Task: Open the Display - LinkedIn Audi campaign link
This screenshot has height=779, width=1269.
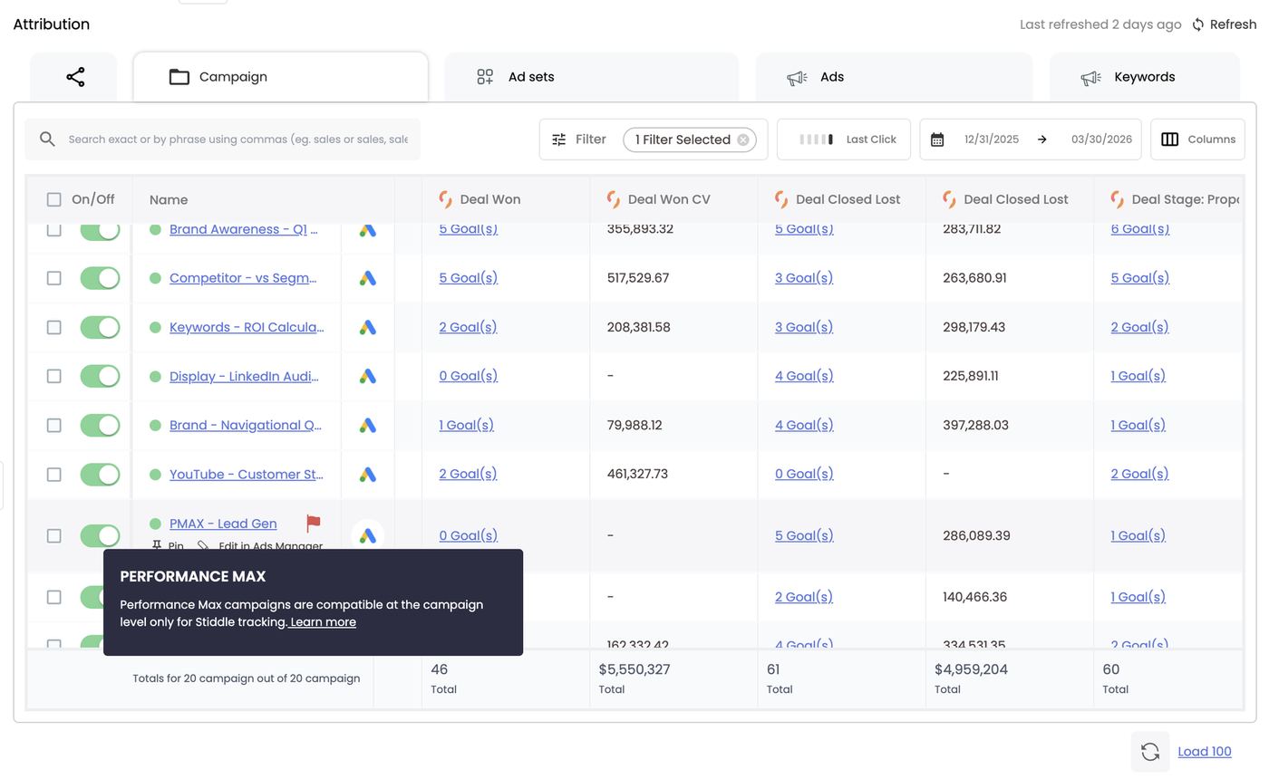Action: click(244, 376)
